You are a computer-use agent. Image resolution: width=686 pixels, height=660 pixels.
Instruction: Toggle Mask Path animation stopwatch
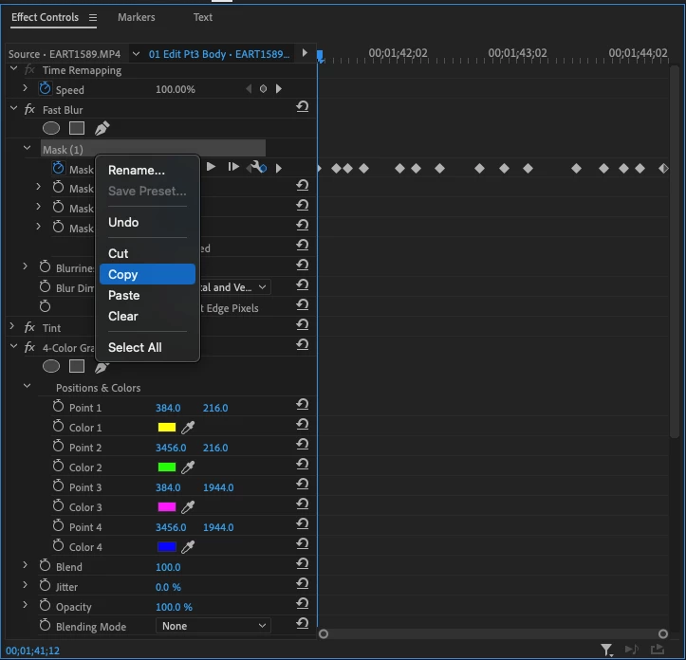[x=58, y=168]
